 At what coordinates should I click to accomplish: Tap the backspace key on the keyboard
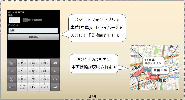coord(55,63)
